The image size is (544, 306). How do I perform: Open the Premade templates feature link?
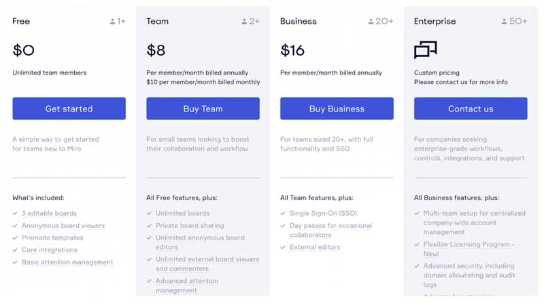(52, 237)
